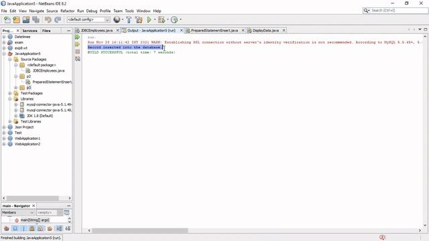Click the magnifier icon in search box
Screen dimensions: 429x241
pos(366,11)
